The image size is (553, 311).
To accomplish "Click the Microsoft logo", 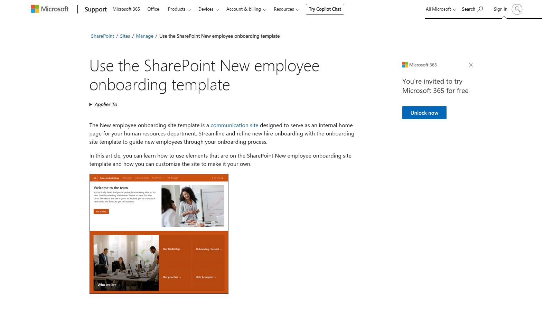I will pyautogui.click(x=50, y=9).
